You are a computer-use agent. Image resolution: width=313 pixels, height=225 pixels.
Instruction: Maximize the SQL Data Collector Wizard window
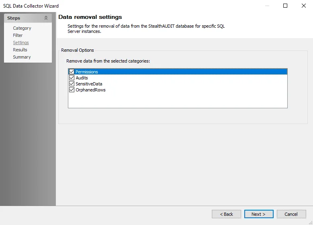(285, 6)
